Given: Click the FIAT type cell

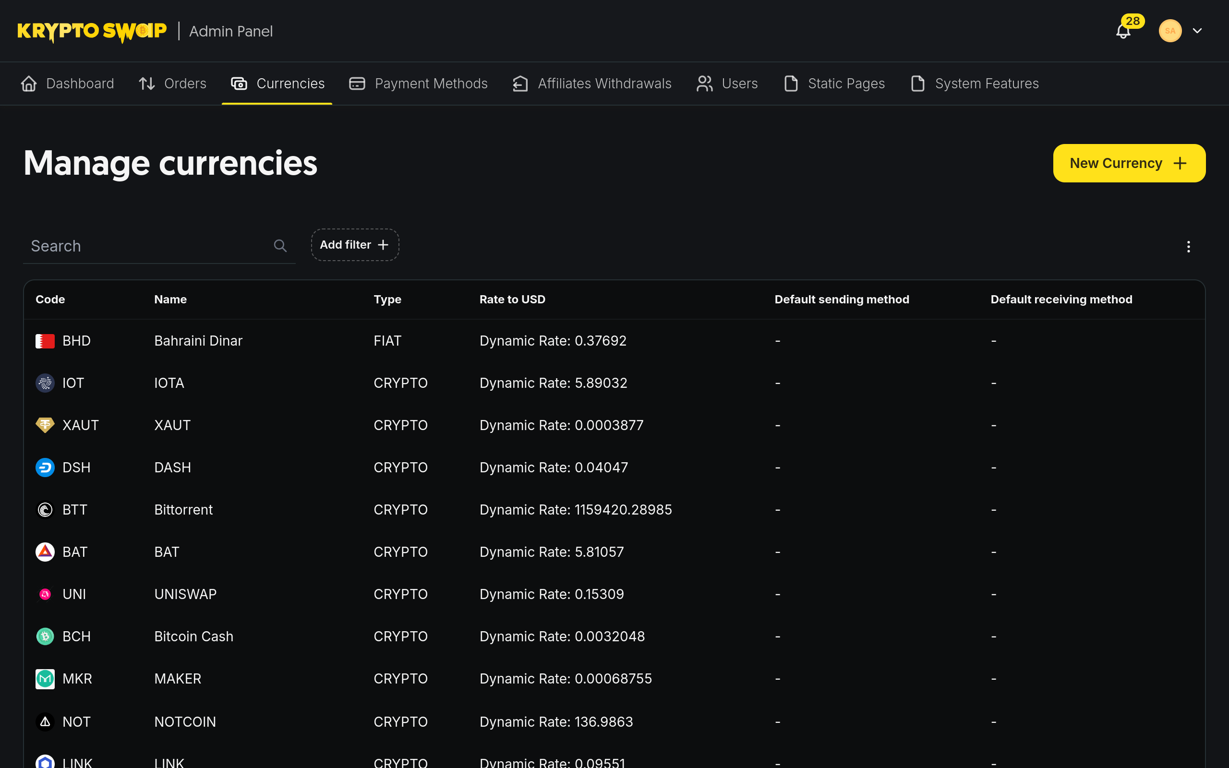Looking at the screenshot, I should (387, 341).
